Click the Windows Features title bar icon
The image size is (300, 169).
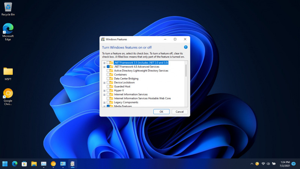click(103, 39)
